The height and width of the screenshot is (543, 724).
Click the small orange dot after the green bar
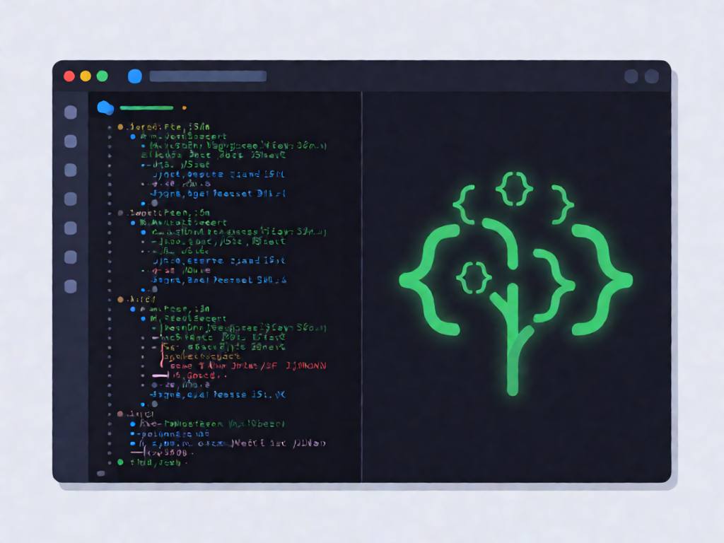[x=185, y=108]
